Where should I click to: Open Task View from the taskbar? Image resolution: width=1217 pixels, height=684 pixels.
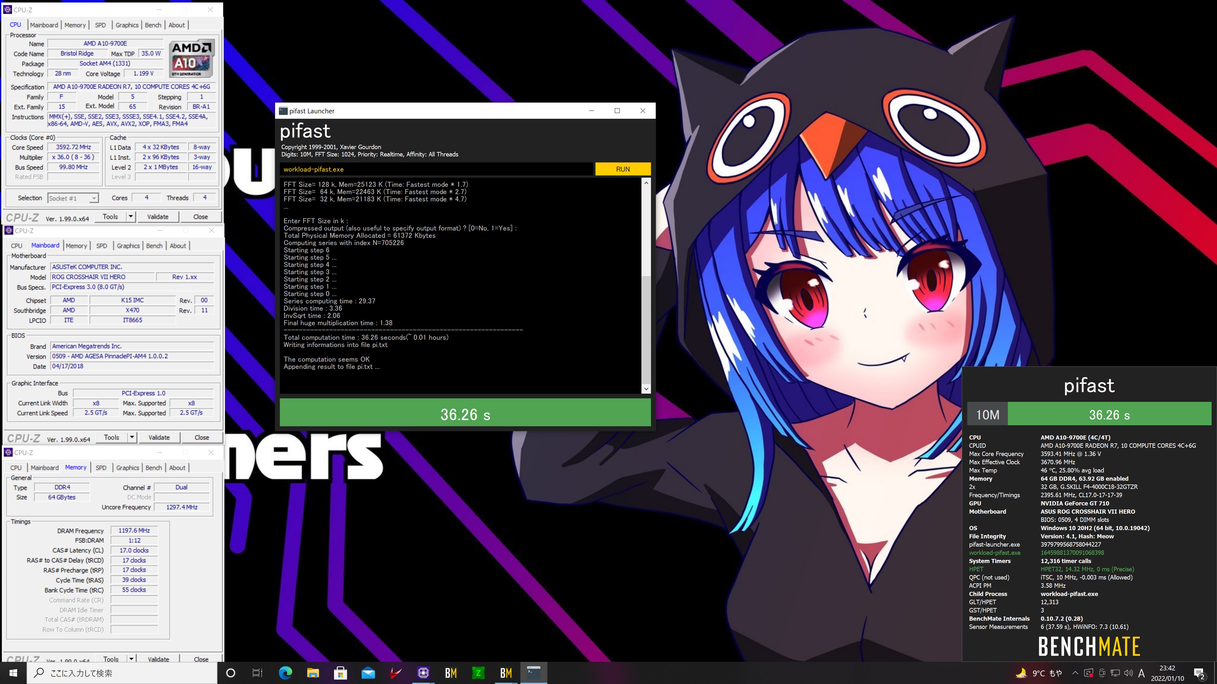coord(257,673)
